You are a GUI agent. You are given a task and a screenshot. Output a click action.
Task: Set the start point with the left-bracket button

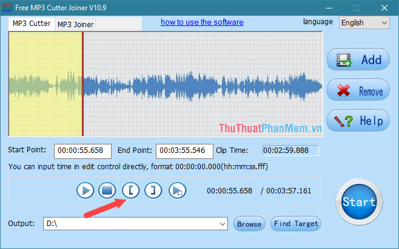point(131,190)
